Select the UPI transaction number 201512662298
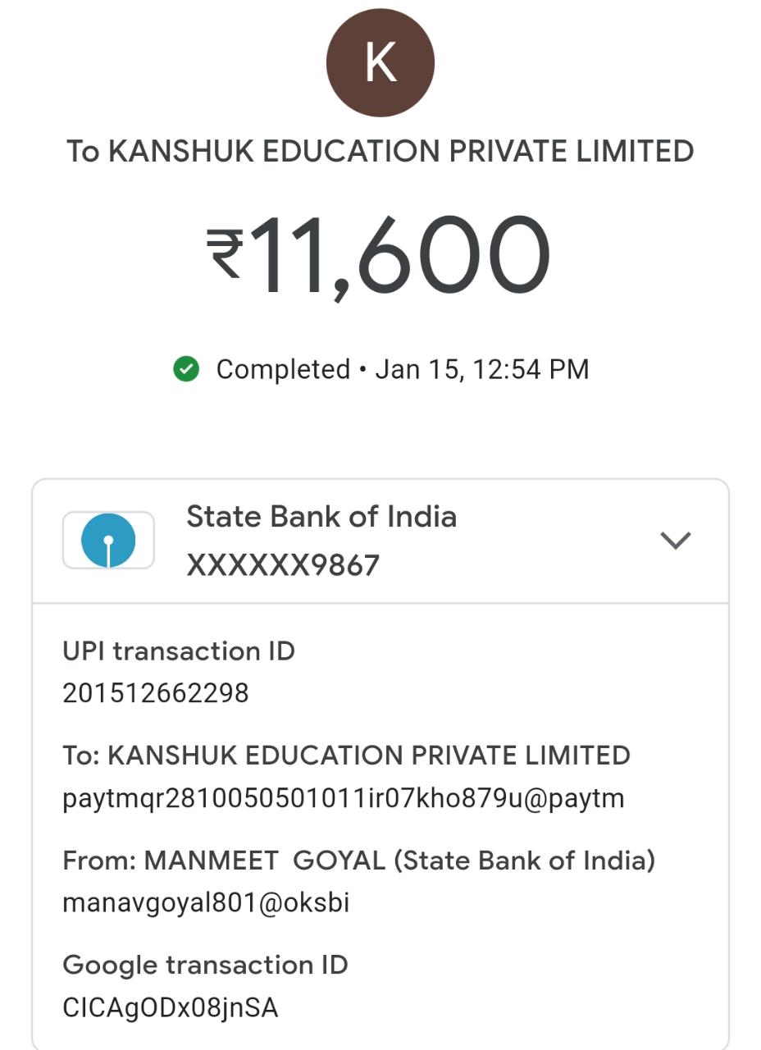The height and width of the screenshot is (1050, 761). 156,693
